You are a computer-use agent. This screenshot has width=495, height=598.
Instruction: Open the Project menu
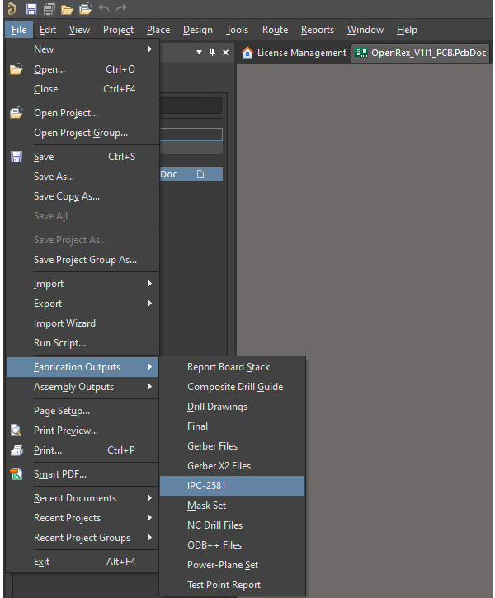(x=118, y=30)
